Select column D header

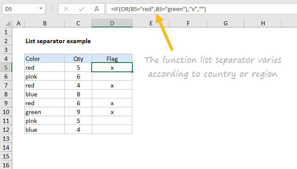[x=112, y=24]
